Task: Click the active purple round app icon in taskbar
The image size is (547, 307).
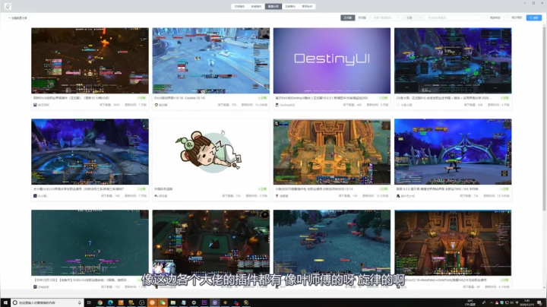Action: 215,302
